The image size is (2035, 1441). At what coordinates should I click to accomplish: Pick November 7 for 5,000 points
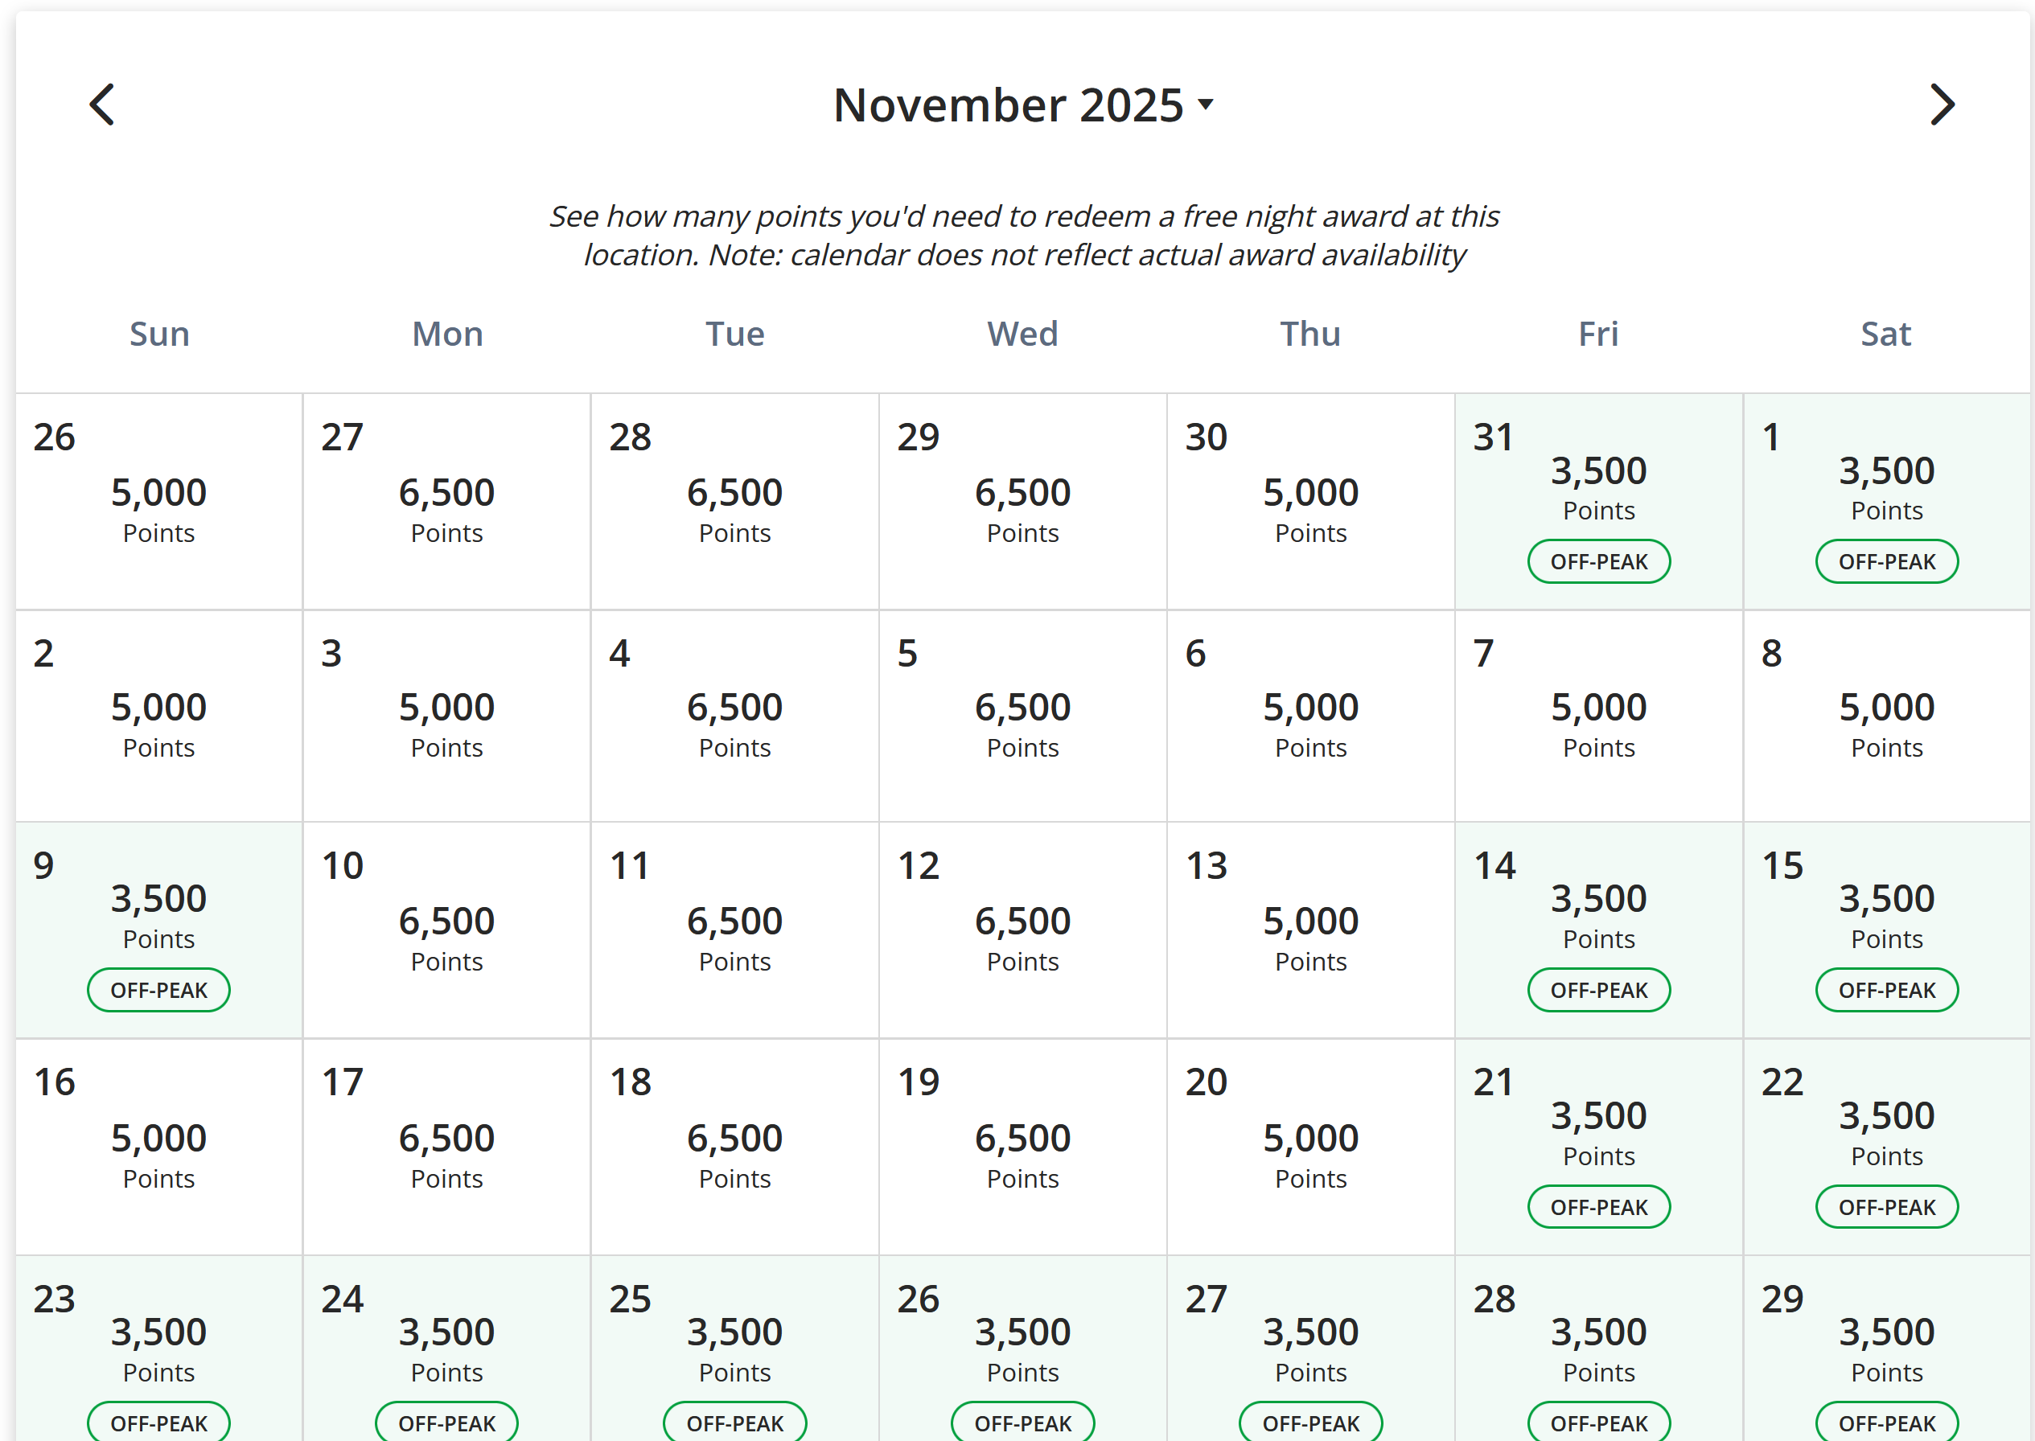[1597, 715]
